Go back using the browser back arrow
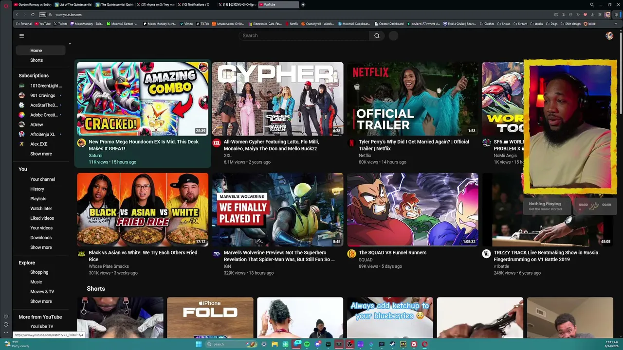 pyautogui.click(x=17, y=15)
